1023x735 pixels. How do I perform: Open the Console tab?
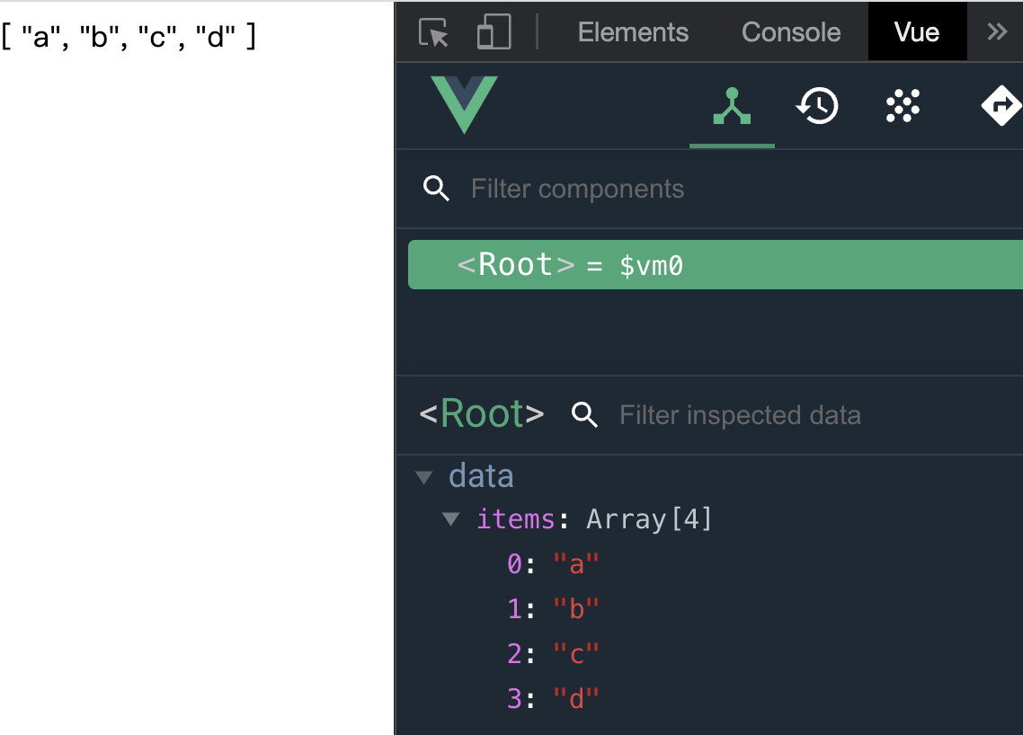[790, 31]
